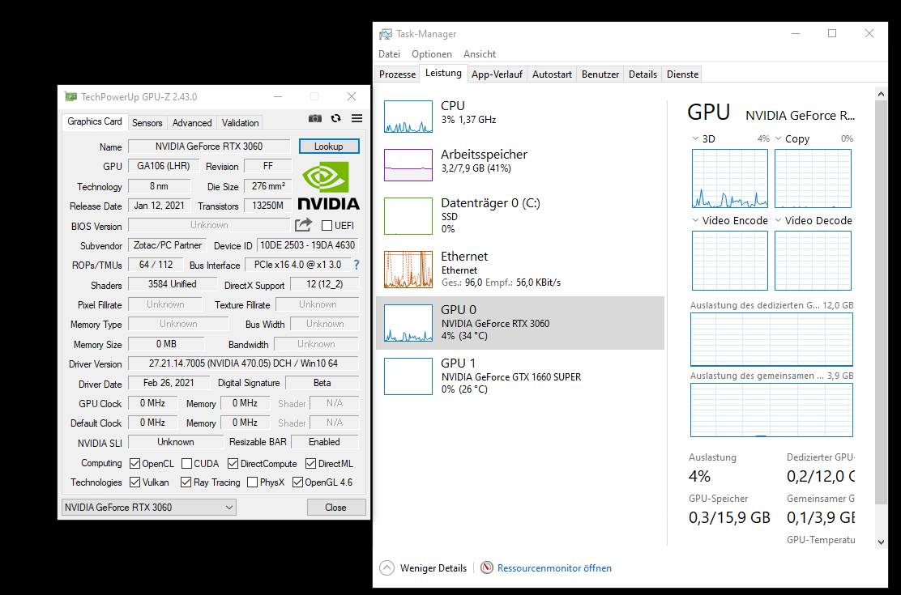Open the Optionen menu
The height and width of the screenshot is (595, 901).
point(432,54)
